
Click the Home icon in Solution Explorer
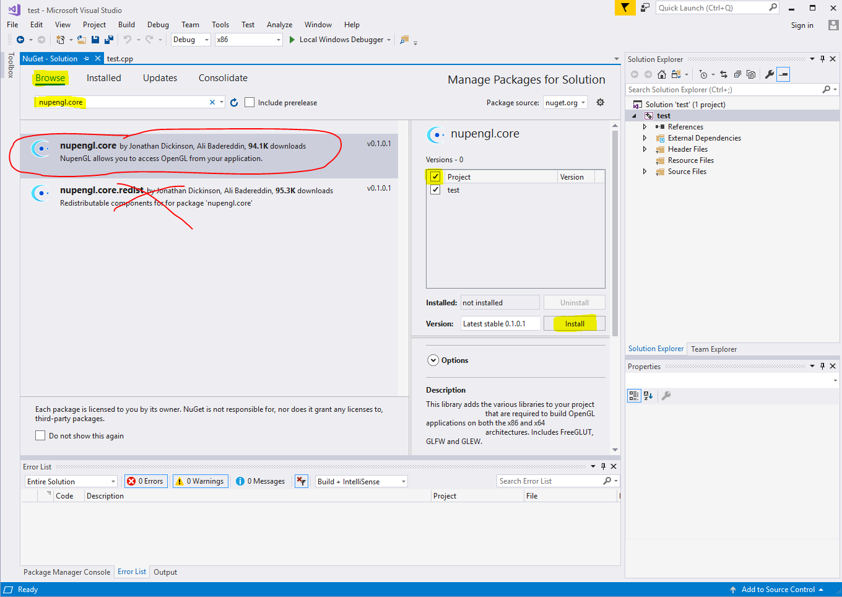point(662,74)
